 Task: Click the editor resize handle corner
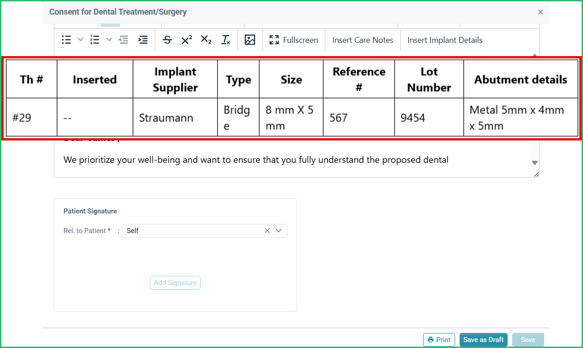(x=536, y=174)
